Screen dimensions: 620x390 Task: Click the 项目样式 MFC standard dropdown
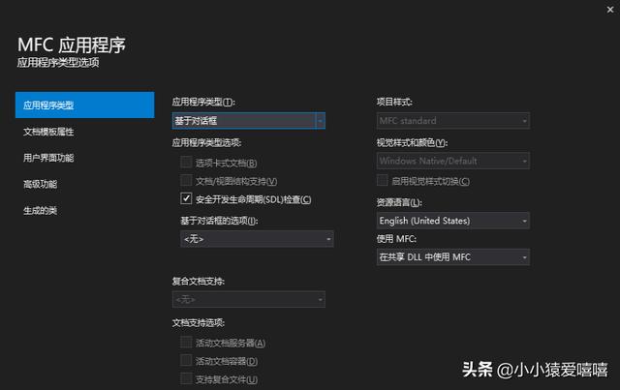click(x=452, y=121)
